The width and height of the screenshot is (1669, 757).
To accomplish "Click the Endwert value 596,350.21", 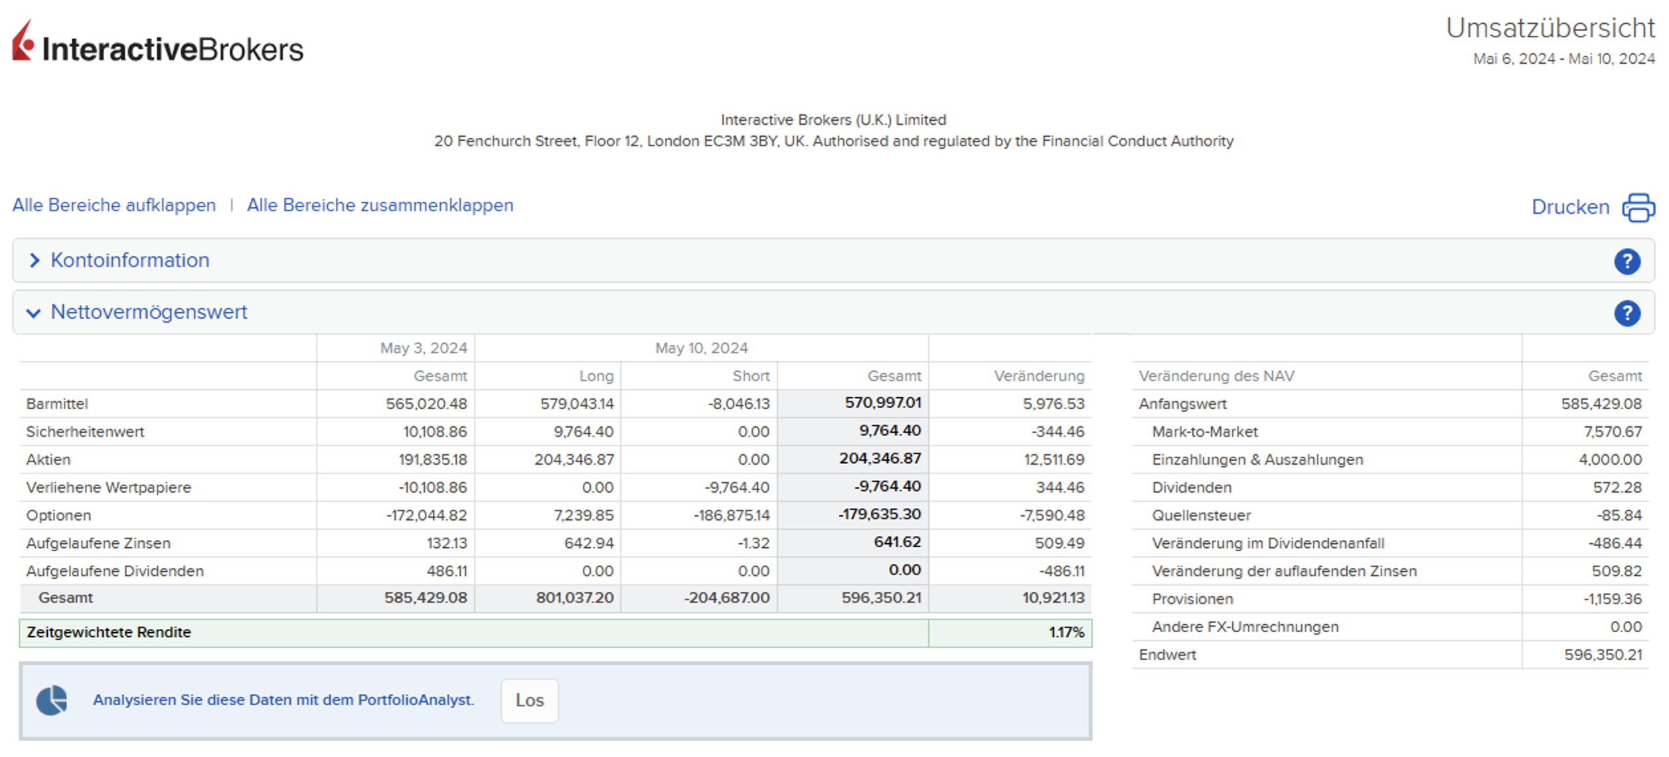I will pyautogui.click(x=1602, y=655).
